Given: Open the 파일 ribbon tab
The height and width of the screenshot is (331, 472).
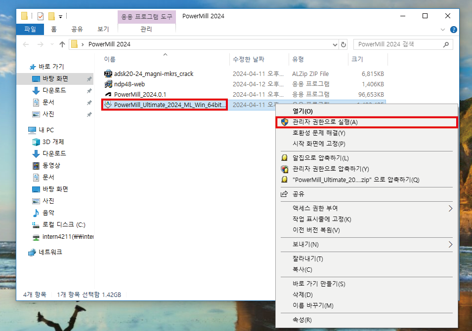Looking at the screenshot, I should coord(30,29).
